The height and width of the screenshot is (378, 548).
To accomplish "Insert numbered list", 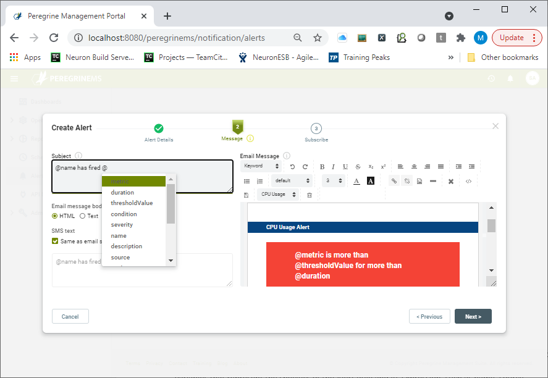I will 259,181.
